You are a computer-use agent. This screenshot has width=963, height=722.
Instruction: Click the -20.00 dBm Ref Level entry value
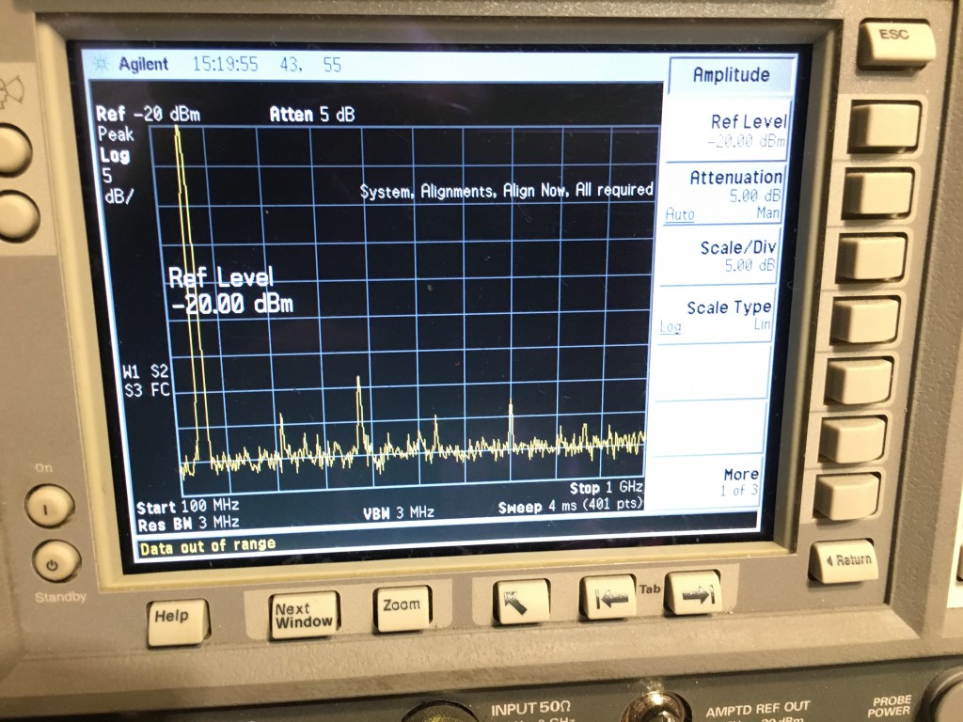tap(231, 304)
